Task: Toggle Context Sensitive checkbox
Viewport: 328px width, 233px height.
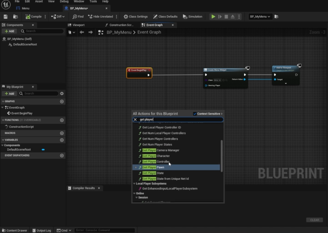Action: 195,114
